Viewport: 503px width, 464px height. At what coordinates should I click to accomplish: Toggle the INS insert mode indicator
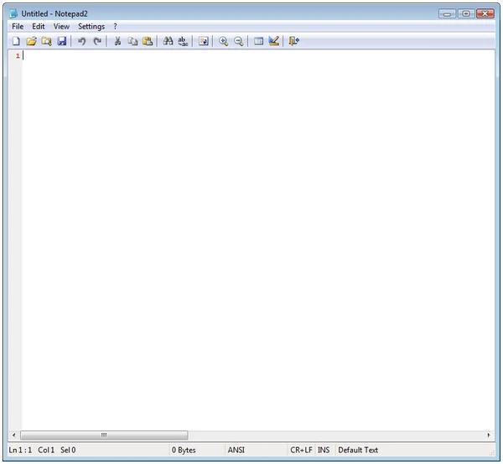coord(324,451)
